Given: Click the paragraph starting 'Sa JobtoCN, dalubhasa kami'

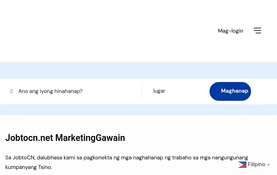Looking at the screenshot, I should (127, 162).
